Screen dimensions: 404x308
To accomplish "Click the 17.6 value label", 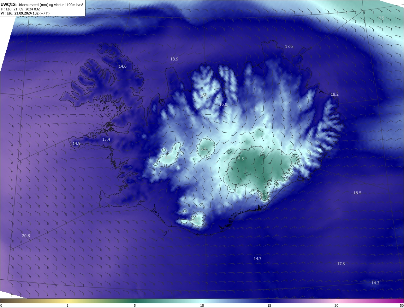I will [289, 47].
